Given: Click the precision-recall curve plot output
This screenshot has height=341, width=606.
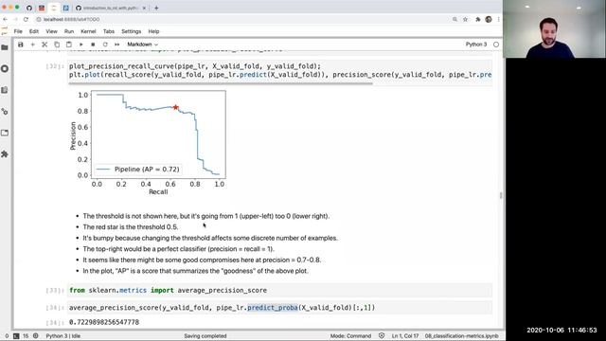Looking at the screenshot, I should 148,143.
